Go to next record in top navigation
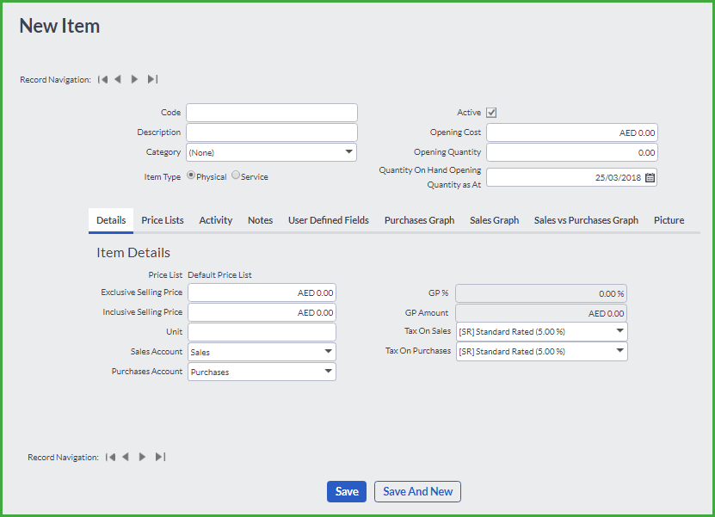This screenshot has height=517, width=715. coord(134,79)
